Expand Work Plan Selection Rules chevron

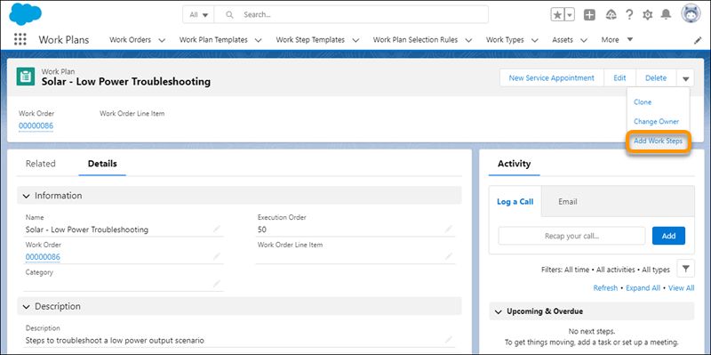click(468, 40)
